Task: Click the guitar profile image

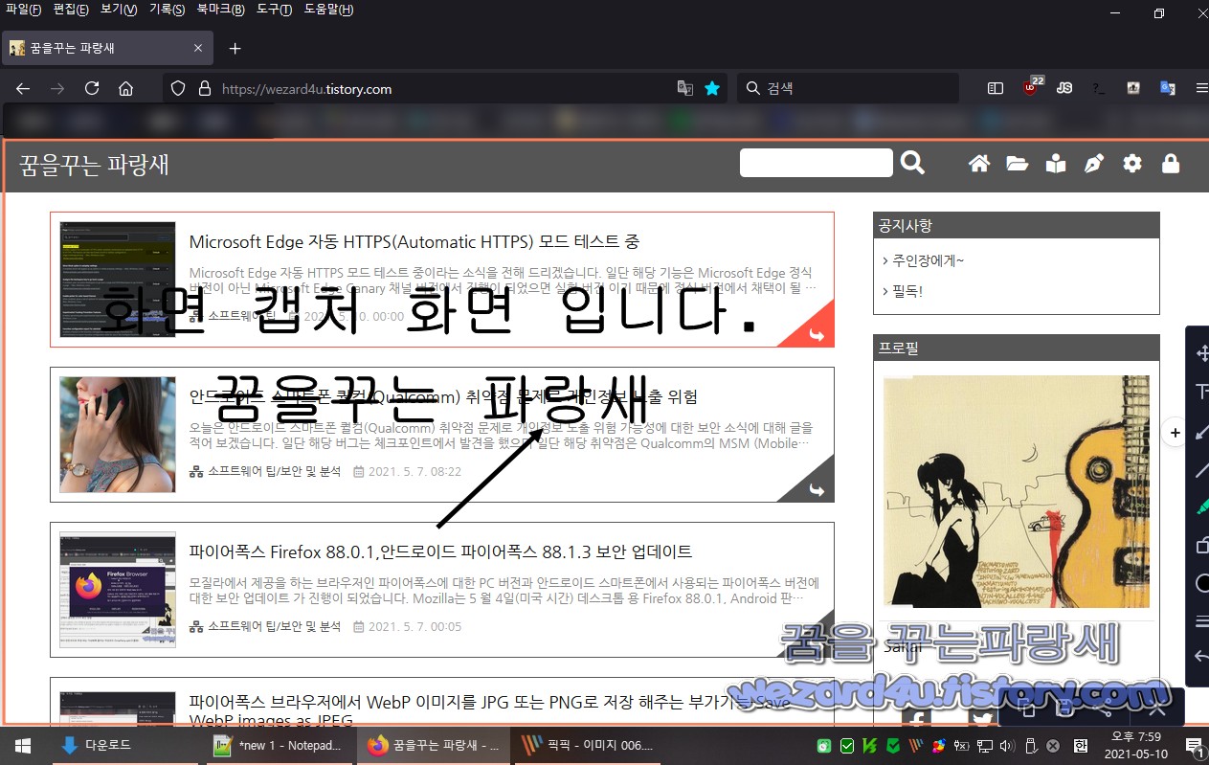Action: pos(1016,491)
